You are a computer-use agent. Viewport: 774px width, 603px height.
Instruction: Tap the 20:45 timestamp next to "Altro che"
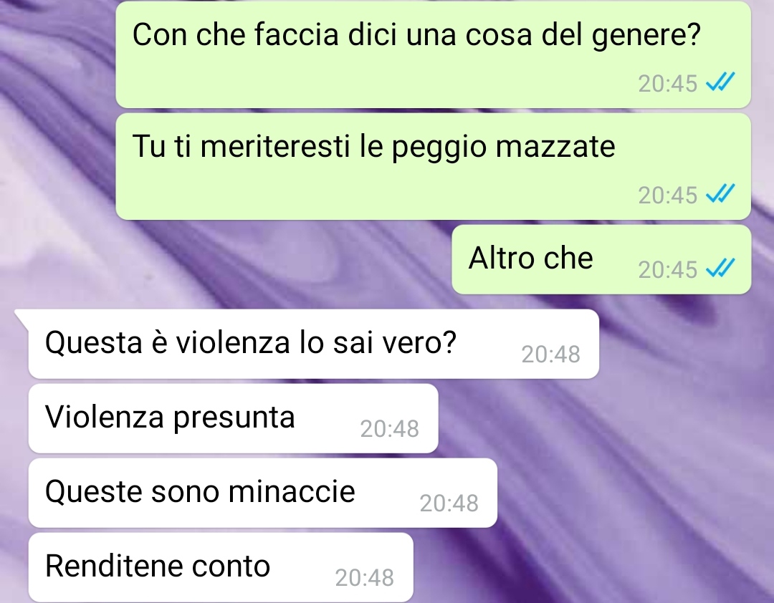pyautogui.click(x=667, y=269)
